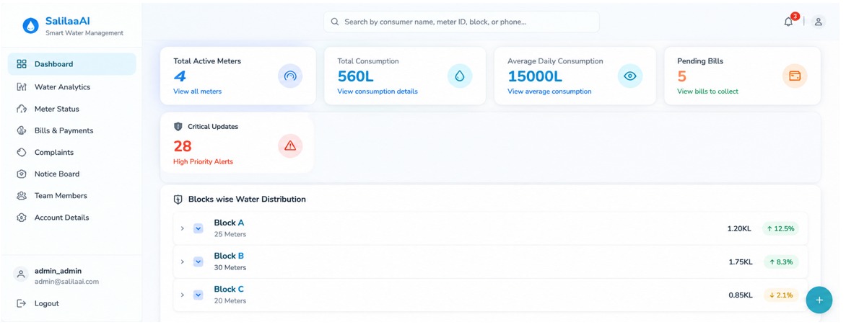This screenshot has height=335, width=846.
Task: Click the Pending Bills count 5
Action: click(x=681, y=76)
